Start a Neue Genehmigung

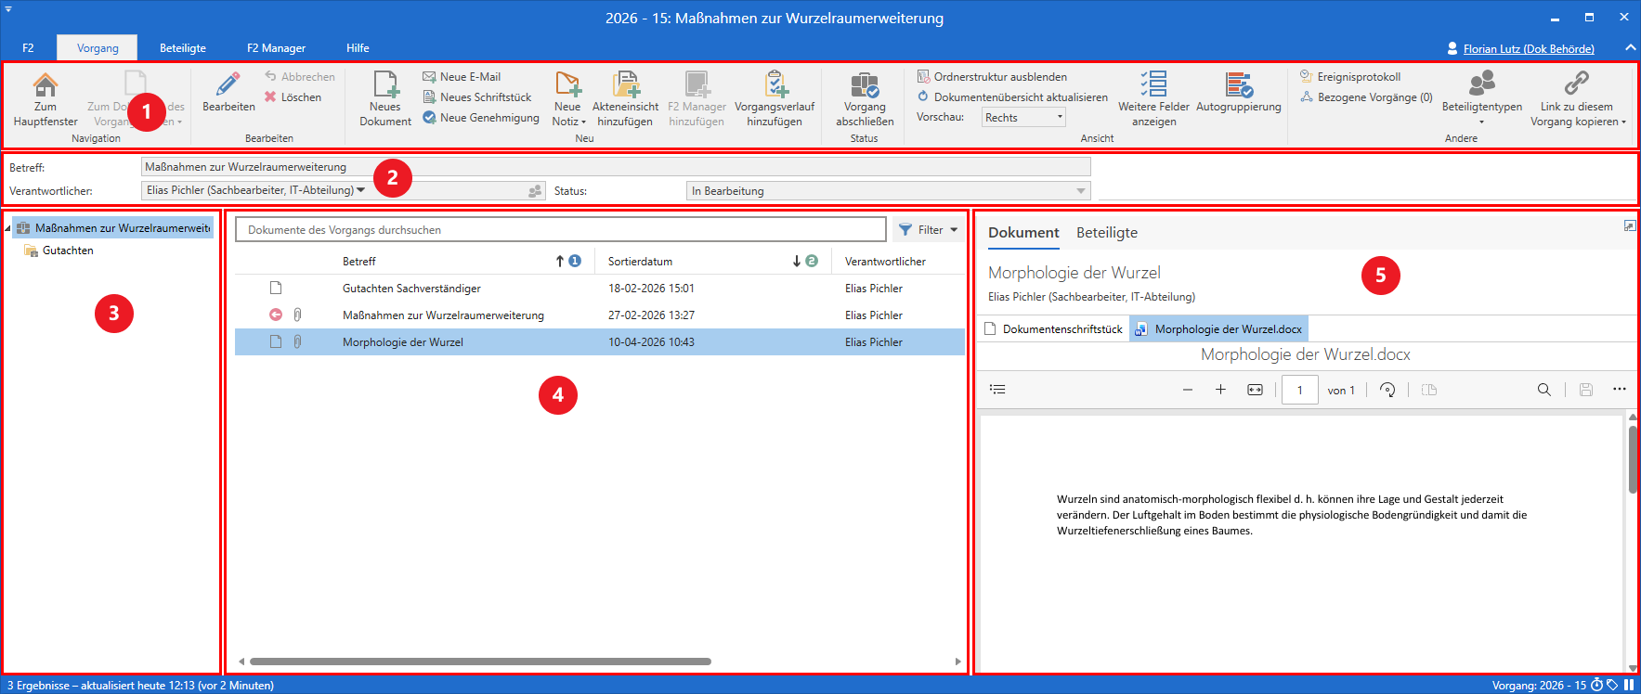481,118
